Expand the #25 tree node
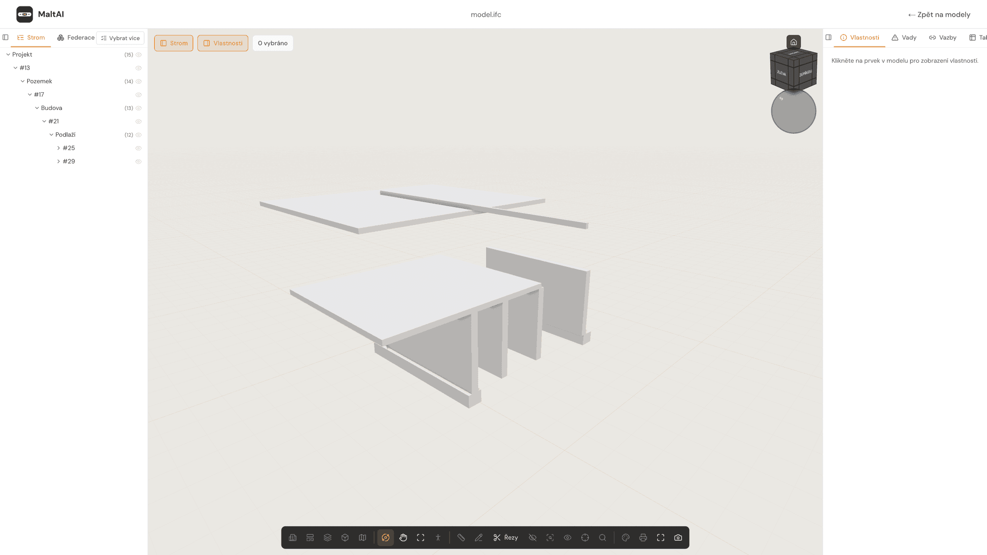Viewport: 987px width, 555px height. (59, 148)
